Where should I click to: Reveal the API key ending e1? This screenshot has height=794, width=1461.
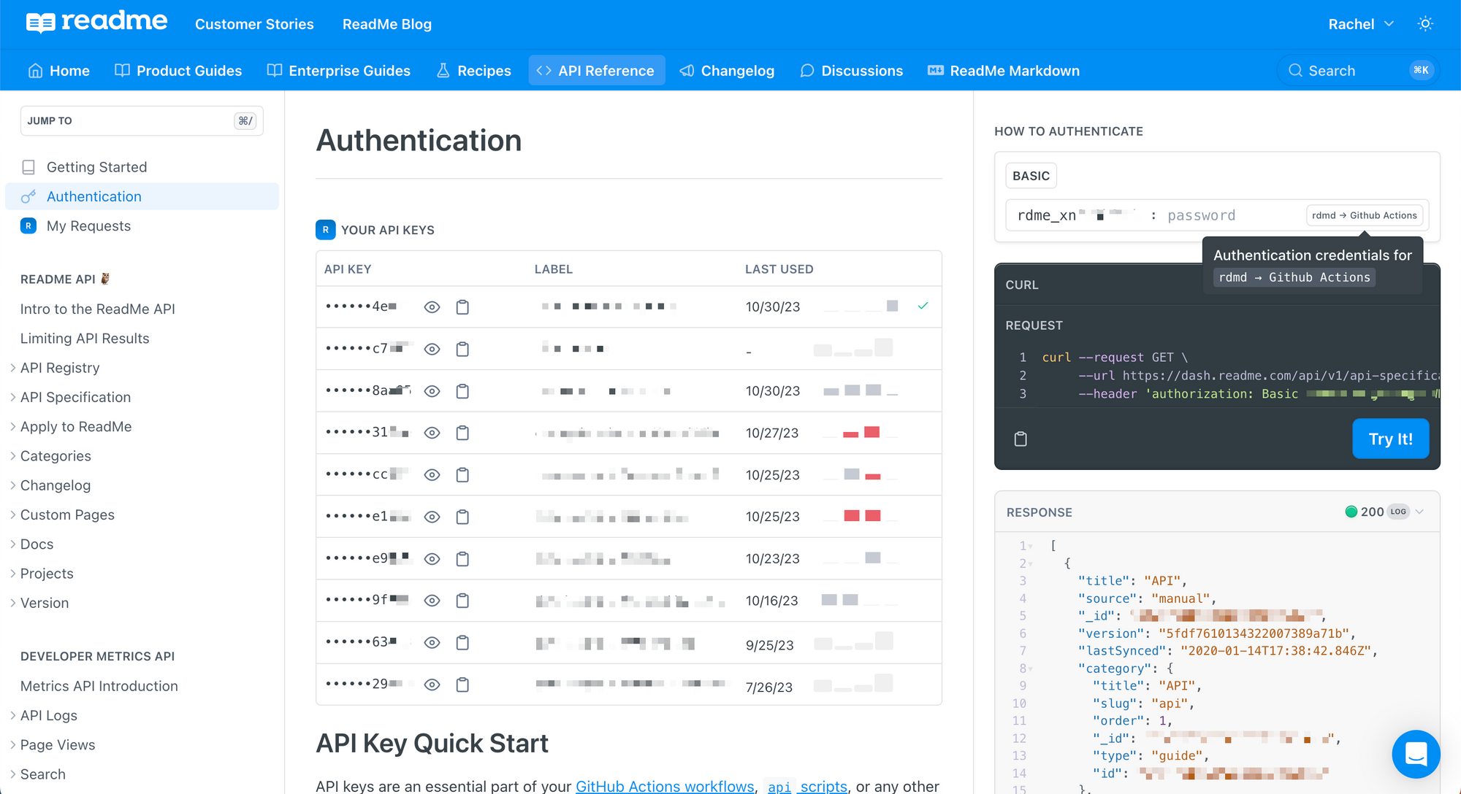[432, 517]
